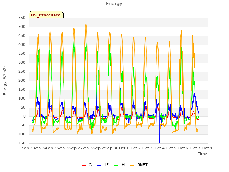This screenshot has width=229, height=172.
Task: Click the 300 y-axis tick label
Action: [22, 63]
